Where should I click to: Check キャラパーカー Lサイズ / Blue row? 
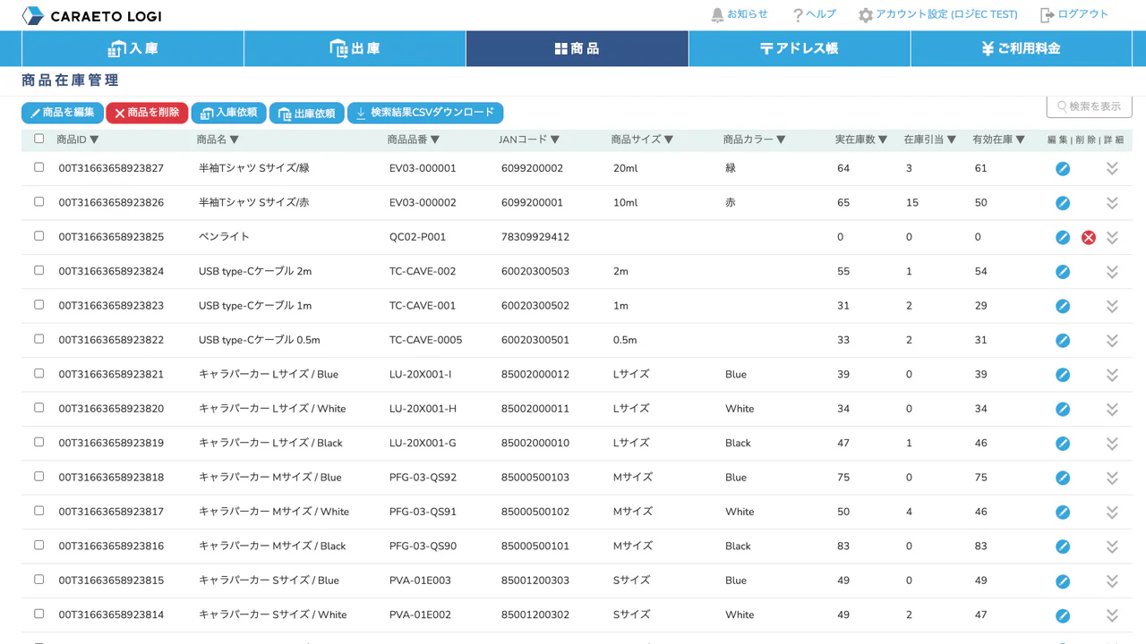click(38, 373)
